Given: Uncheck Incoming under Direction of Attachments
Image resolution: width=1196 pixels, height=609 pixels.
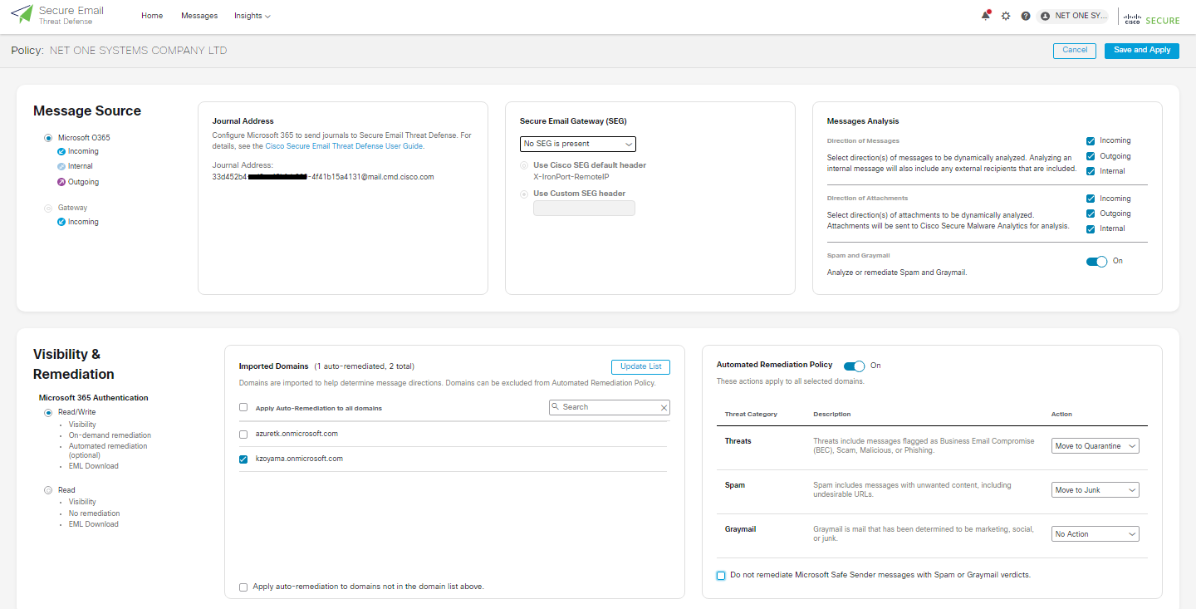Looking at the screenshot, I should 1091,199.
